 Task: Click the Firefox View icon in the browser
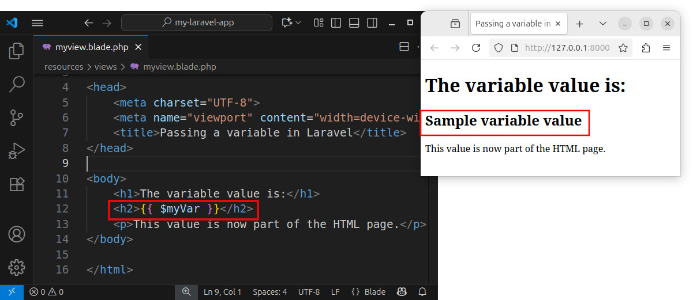[x=455, y=24]
